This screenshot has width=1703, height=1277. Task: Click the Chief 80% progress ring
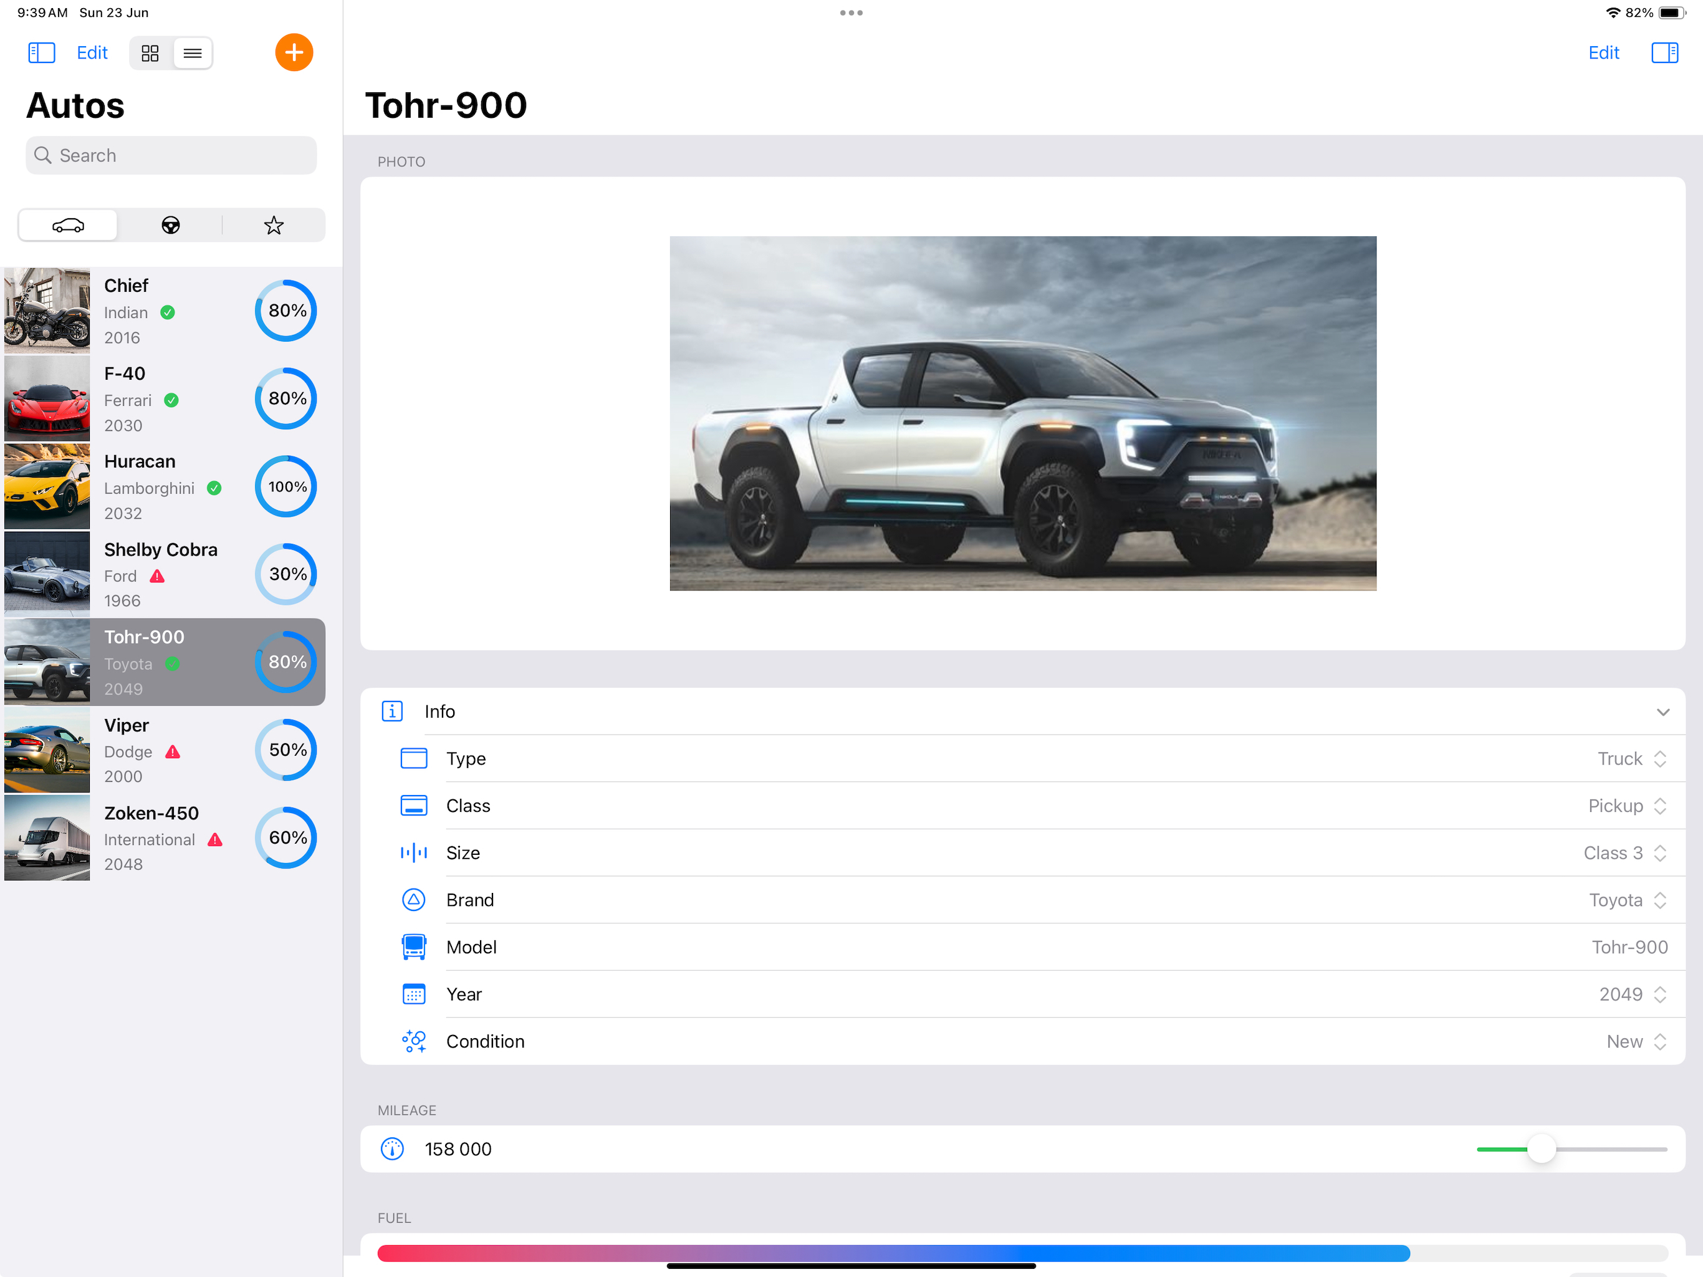(286, 311)
